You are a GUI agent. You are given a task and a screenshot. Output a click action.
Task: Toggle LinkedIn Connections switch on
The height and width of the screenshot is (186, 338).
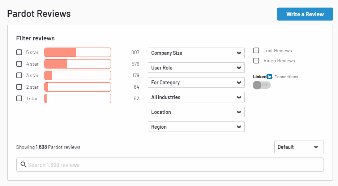coord(261,85)
